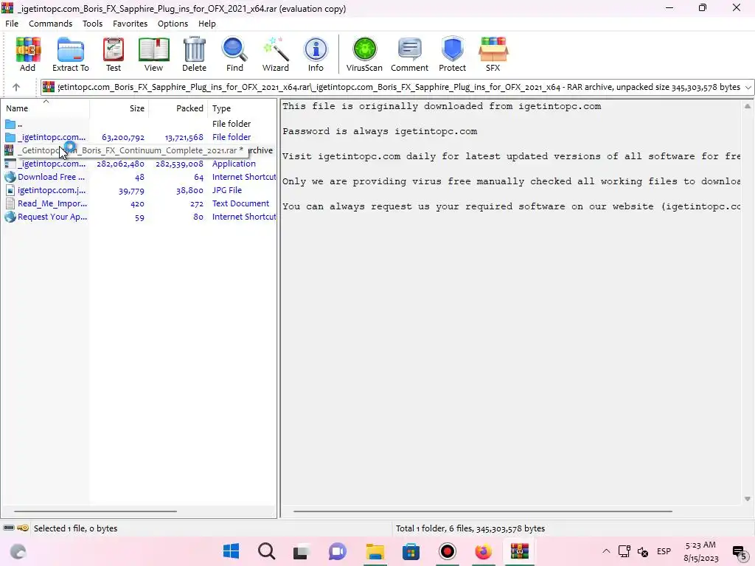Open the Options menu
The height and width of the screenshot is (566, 755).
tap(173, 24)
